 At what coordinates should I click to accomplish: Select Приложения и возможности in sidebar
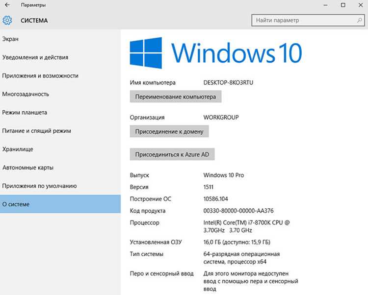click(60, 75)
